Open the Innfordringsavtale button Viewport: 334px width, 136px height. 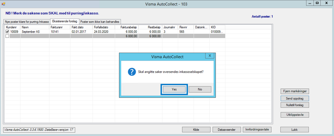pos(257,130)
